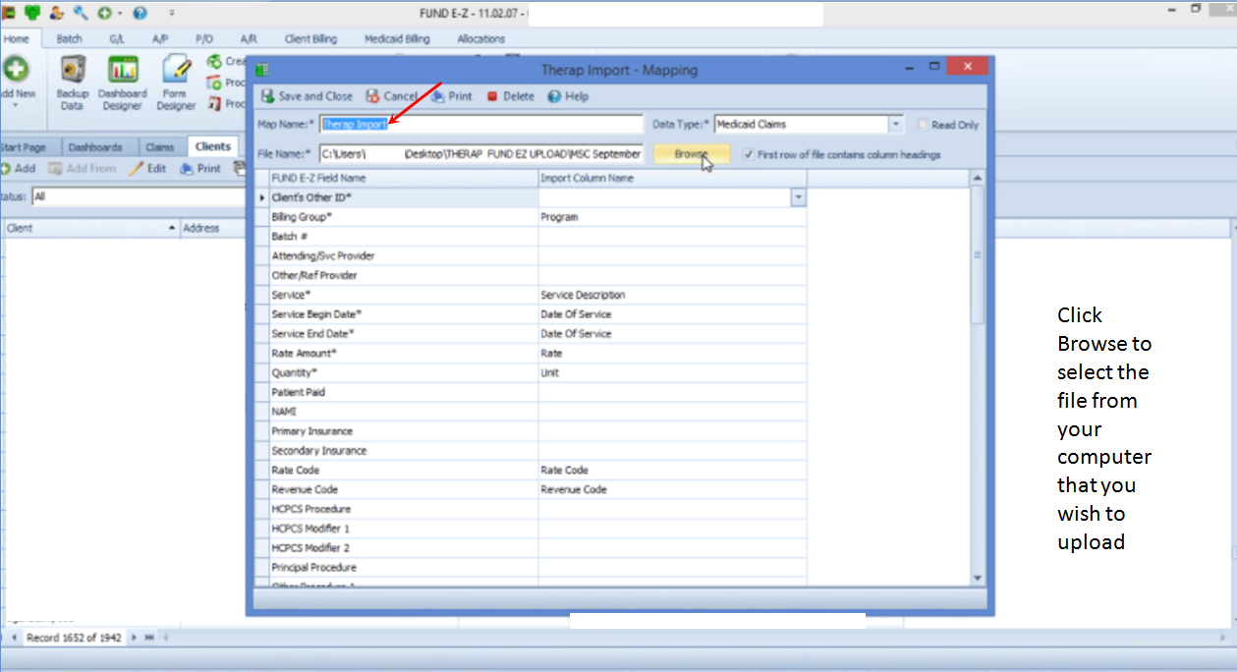Click the blue help icon in the quick access bar
This screenshot has height=672, width=1237.
click(140, 13)
